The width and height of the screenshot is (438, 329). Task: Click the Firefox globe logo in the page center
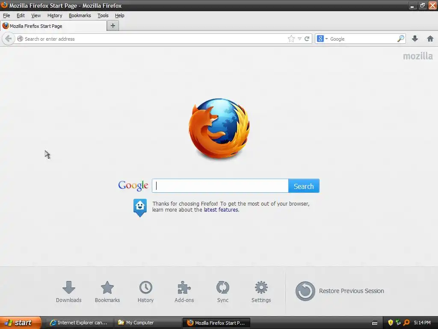pos(219,128)
